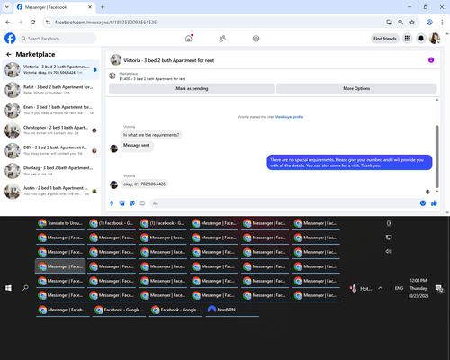Bookmark this page with the star
The width and height of the screenshot is (450, 360).
412,22
